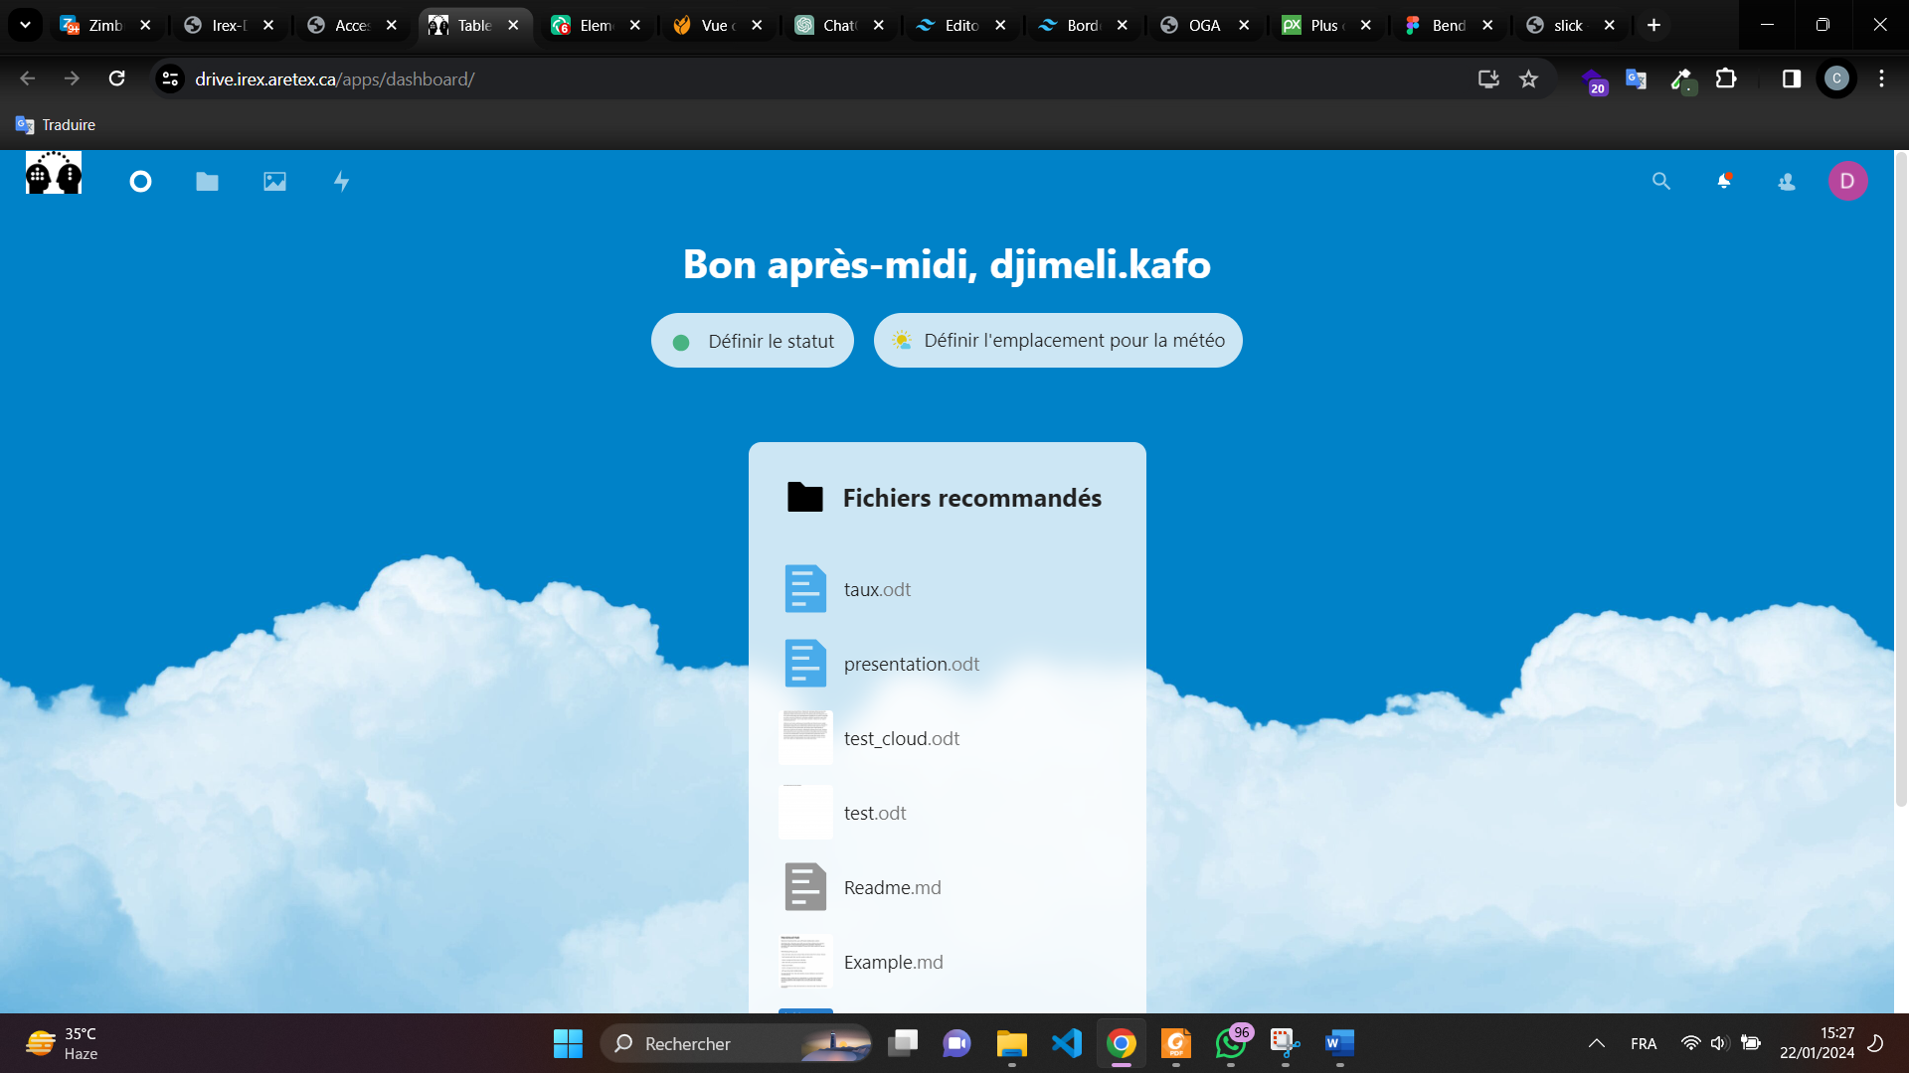Open Chrome profile C avatar
The image size is (1909, 1073).
1836,78
